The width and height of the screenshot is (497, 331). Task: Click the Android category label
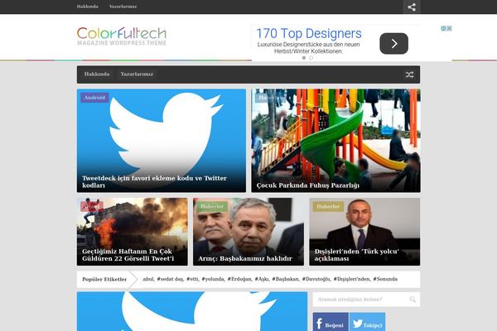[x=94, y=98]
